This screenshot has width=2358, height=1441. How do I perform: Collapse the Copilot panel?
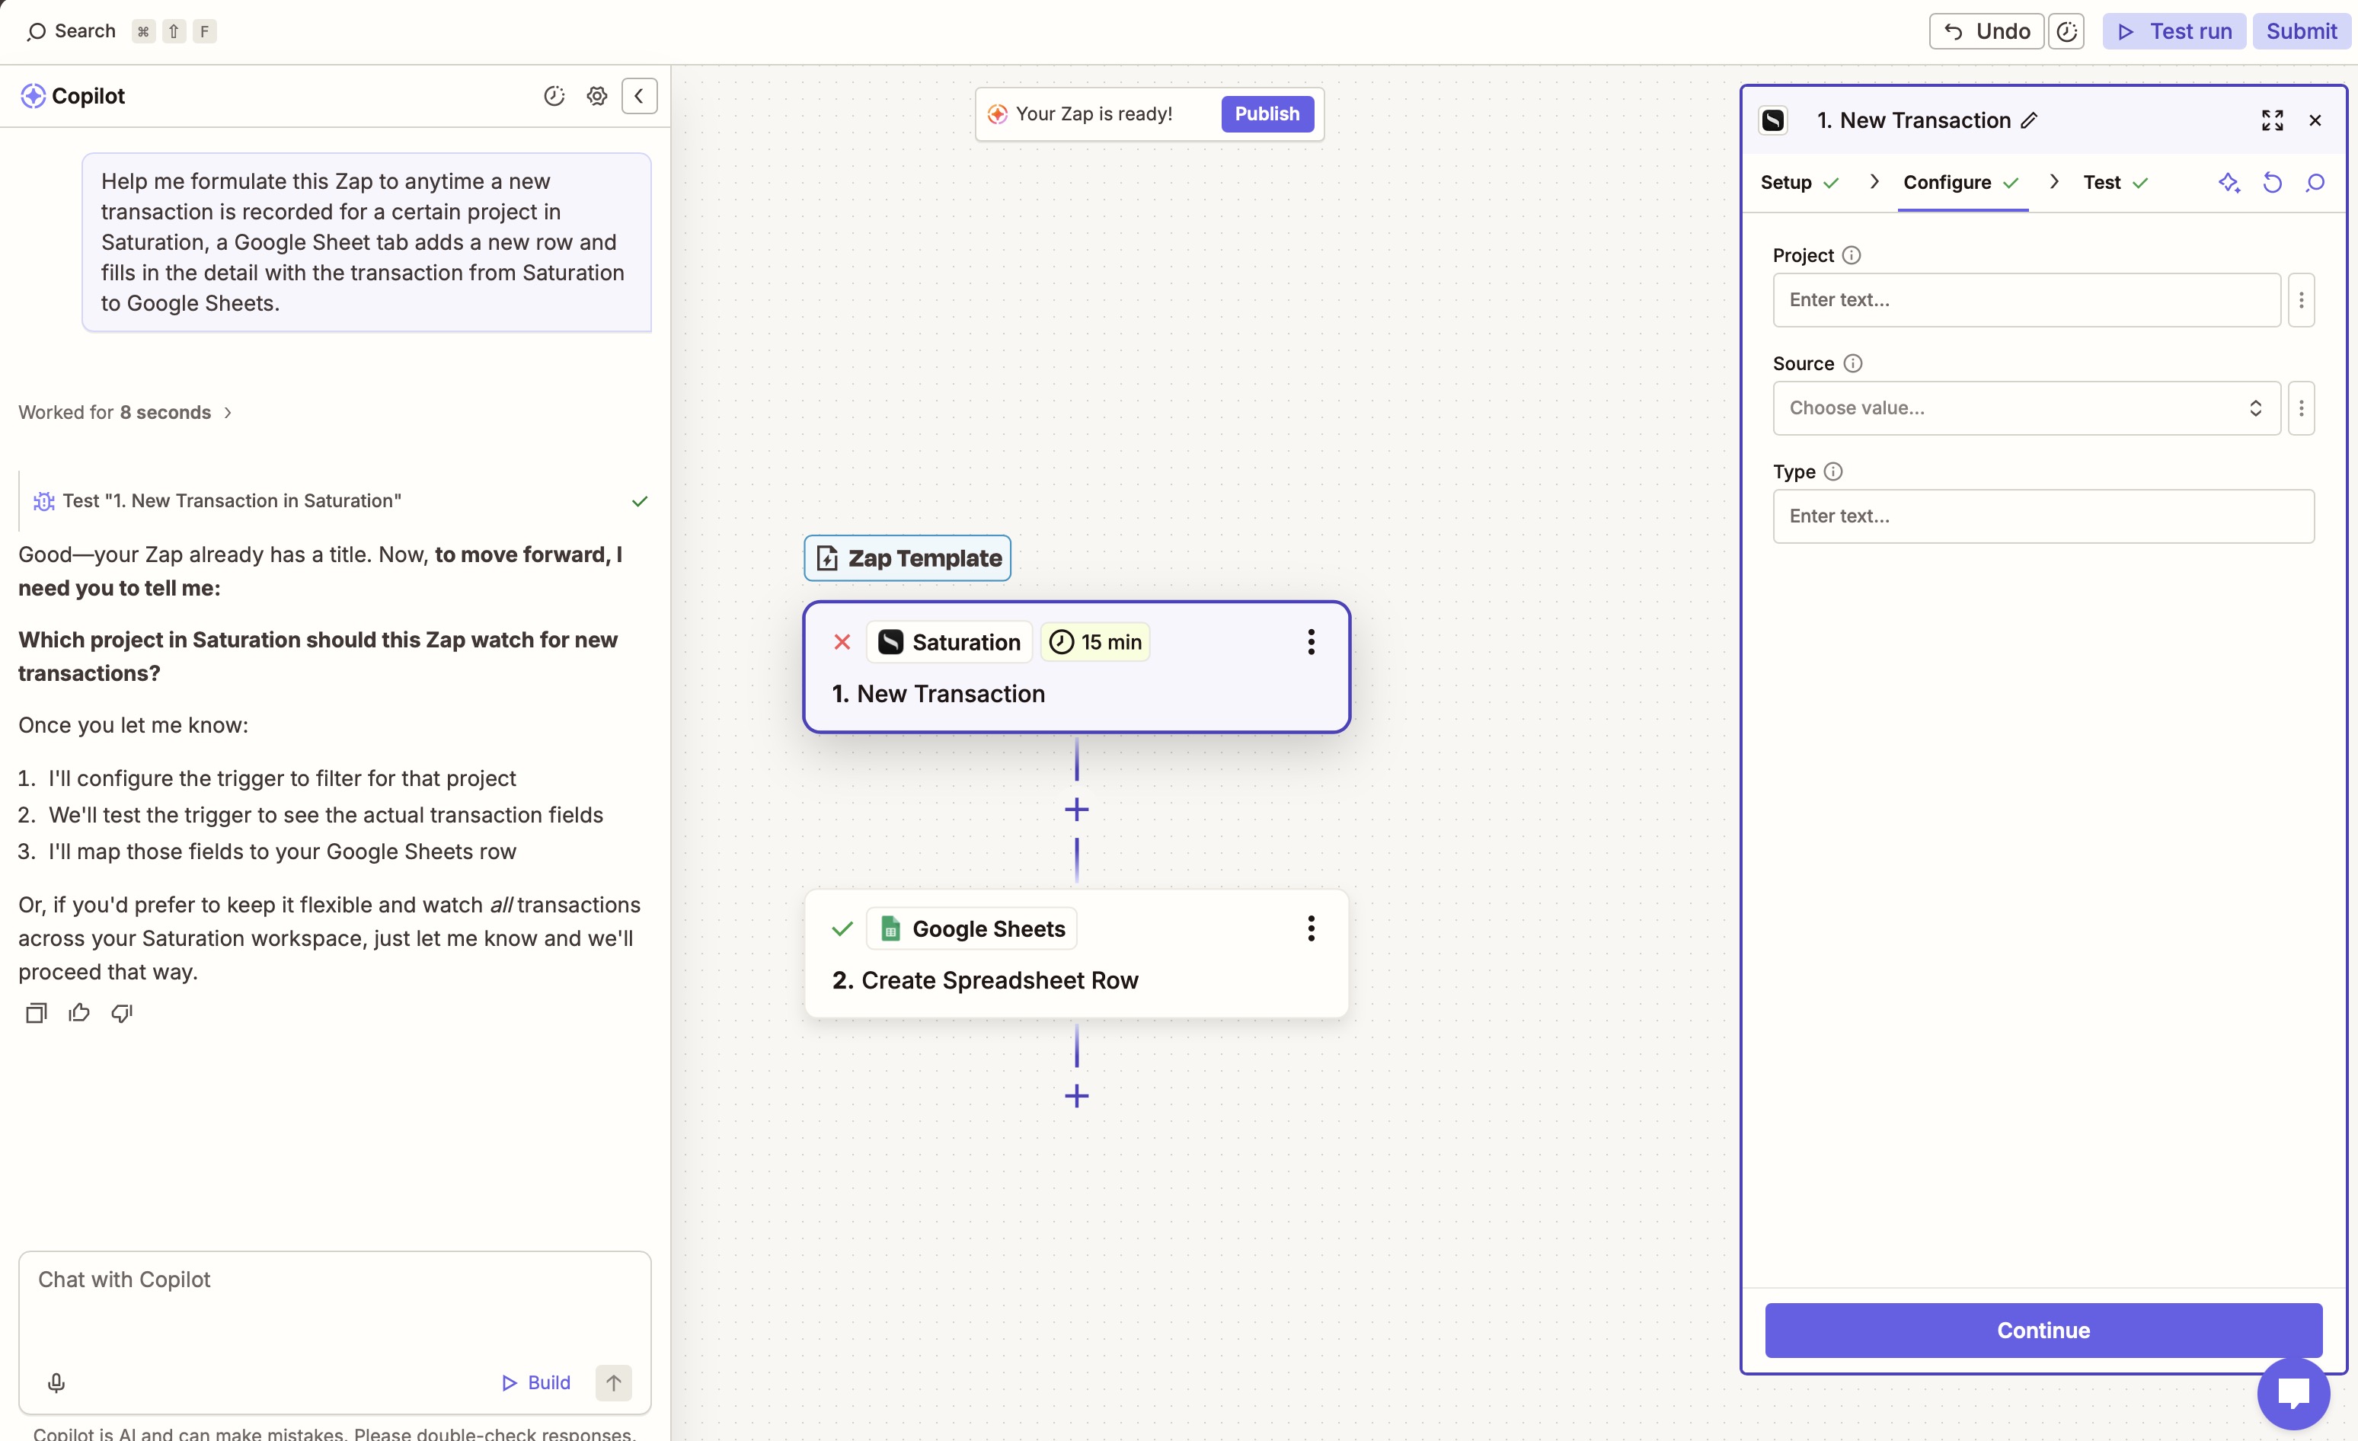pyautogui.click(x=639, y=96)
